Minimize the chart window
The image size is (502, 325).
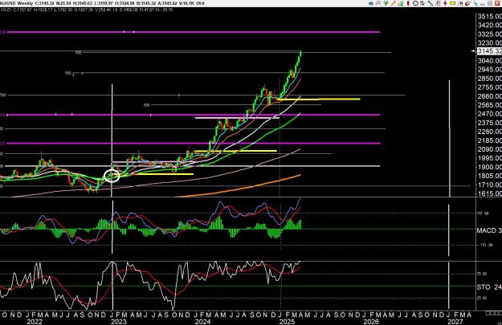483,3
